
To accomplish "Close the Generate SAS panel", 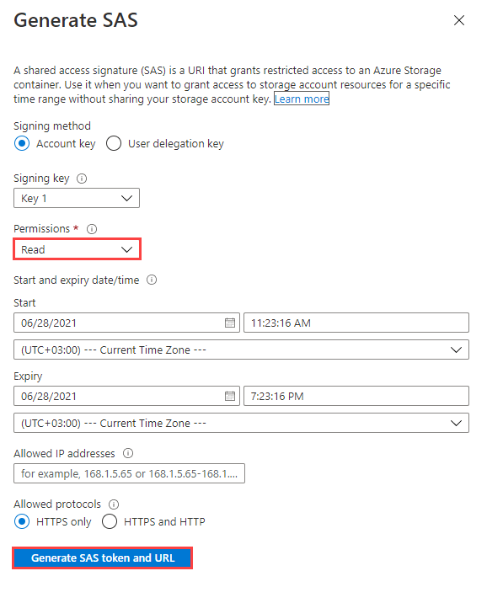I will pyautogui.click(x=459, y=20).
